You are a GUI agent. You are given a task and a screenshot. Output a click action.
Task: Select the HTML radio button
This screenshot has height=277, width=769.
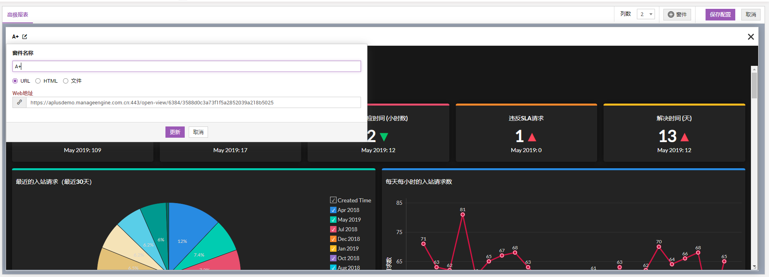38,81
